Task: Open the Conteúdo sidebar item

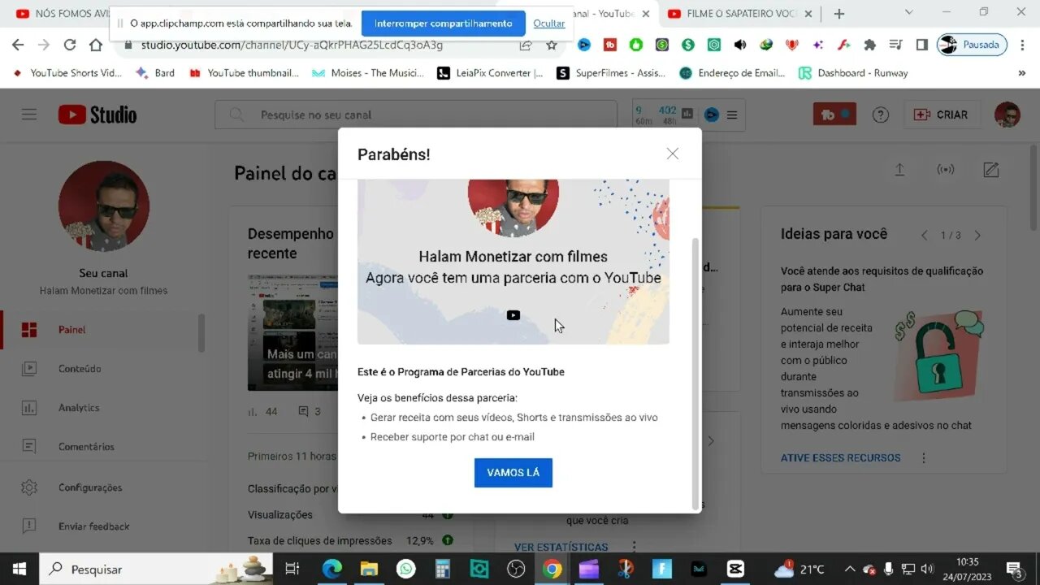Action: pos(101,369)
